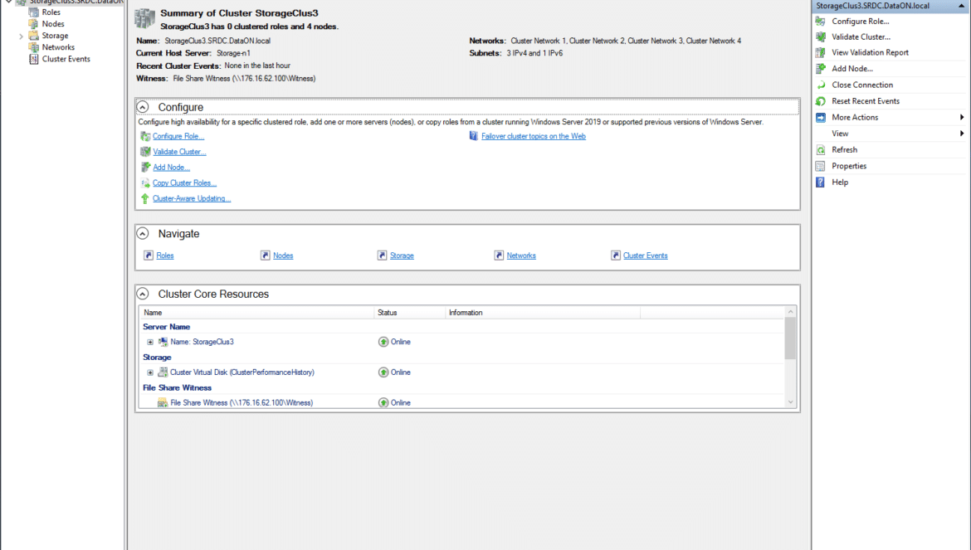Click the Add Node icon in Configure section
Viewport: 971px width, 550px height.
145,167
